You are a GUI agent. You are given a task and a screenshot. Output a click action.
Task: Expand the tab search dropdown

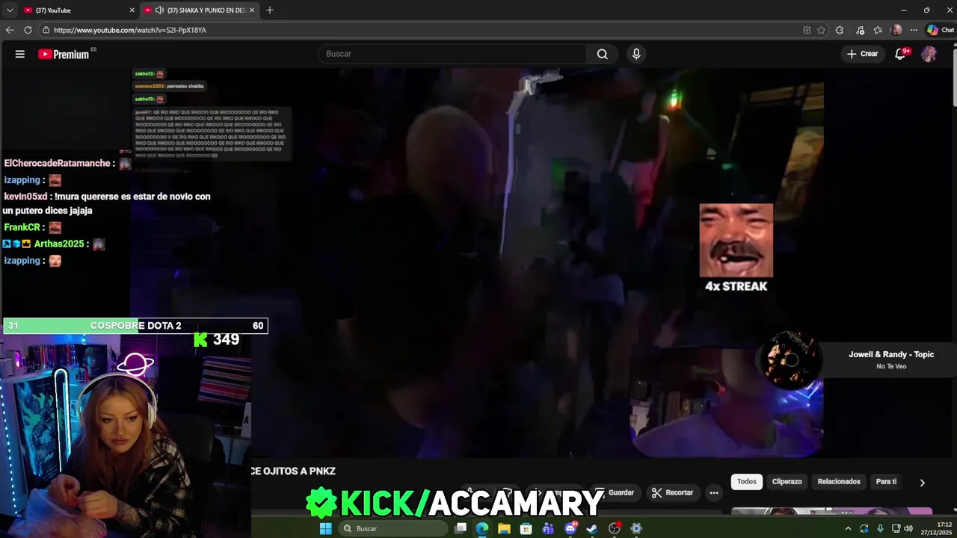9,10
